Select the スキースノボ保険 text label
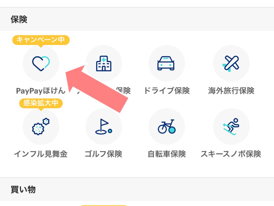274x206 pixels. point(231,154)
